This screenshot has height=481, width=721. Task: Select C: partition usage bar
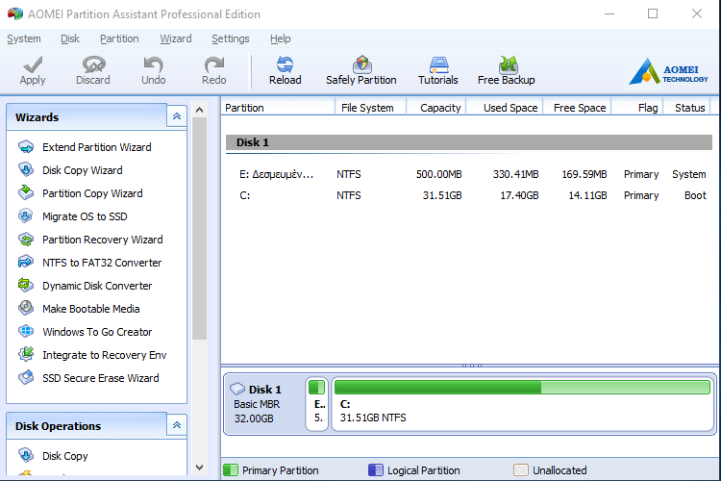pyautogui.click(x=522, y=387)
